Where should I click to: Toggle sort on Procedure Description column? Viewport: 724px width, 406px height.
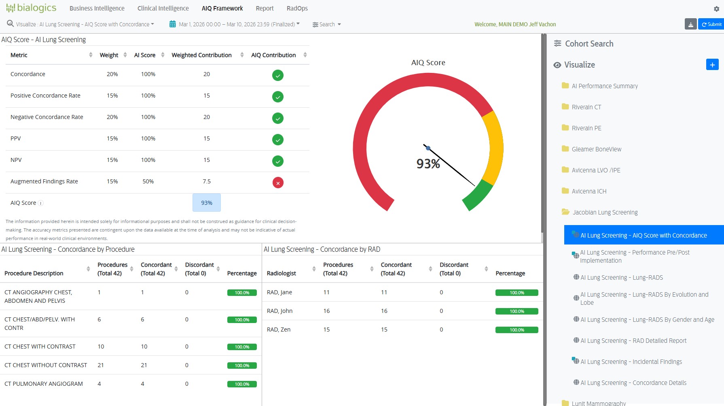88,269
